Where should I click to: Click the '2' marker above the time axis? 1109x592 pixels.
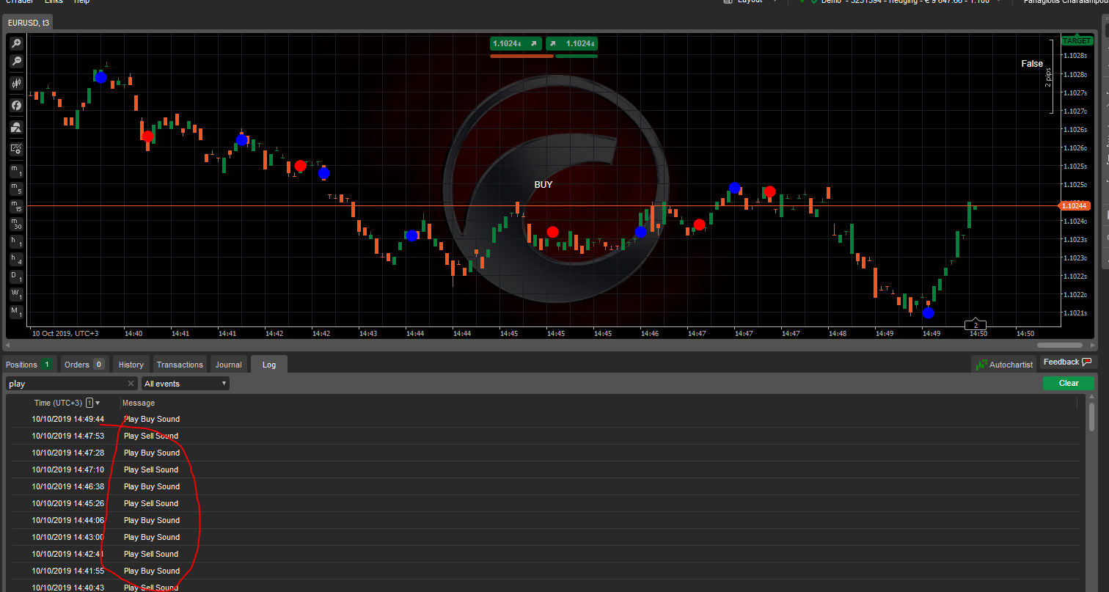(976, 325)
